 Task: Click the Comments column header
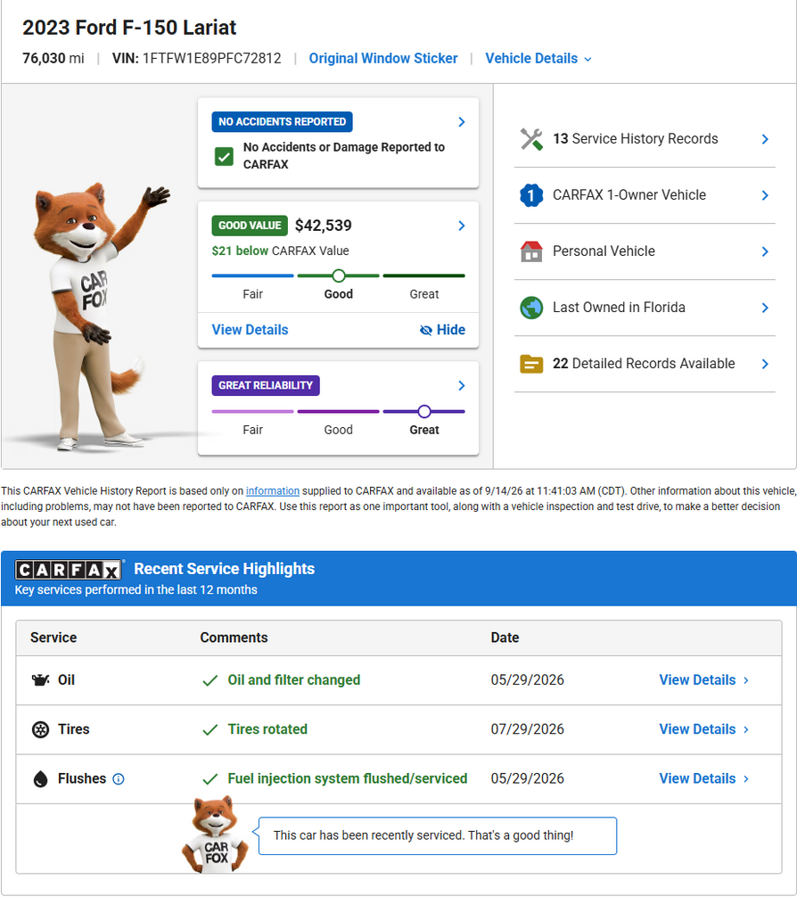[234, 638]
